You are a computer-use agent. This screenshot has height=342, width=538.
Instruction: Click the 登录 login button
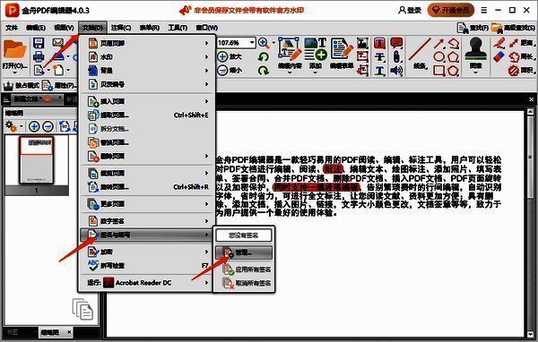click(x=410, y=10)
